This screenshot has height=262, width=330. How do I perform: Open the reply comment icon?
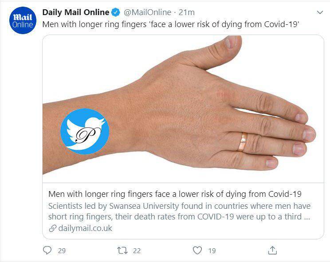(x=47, y=250)
